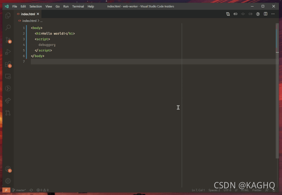
Task: Close the index.html tab
Action: coord(38,14)
